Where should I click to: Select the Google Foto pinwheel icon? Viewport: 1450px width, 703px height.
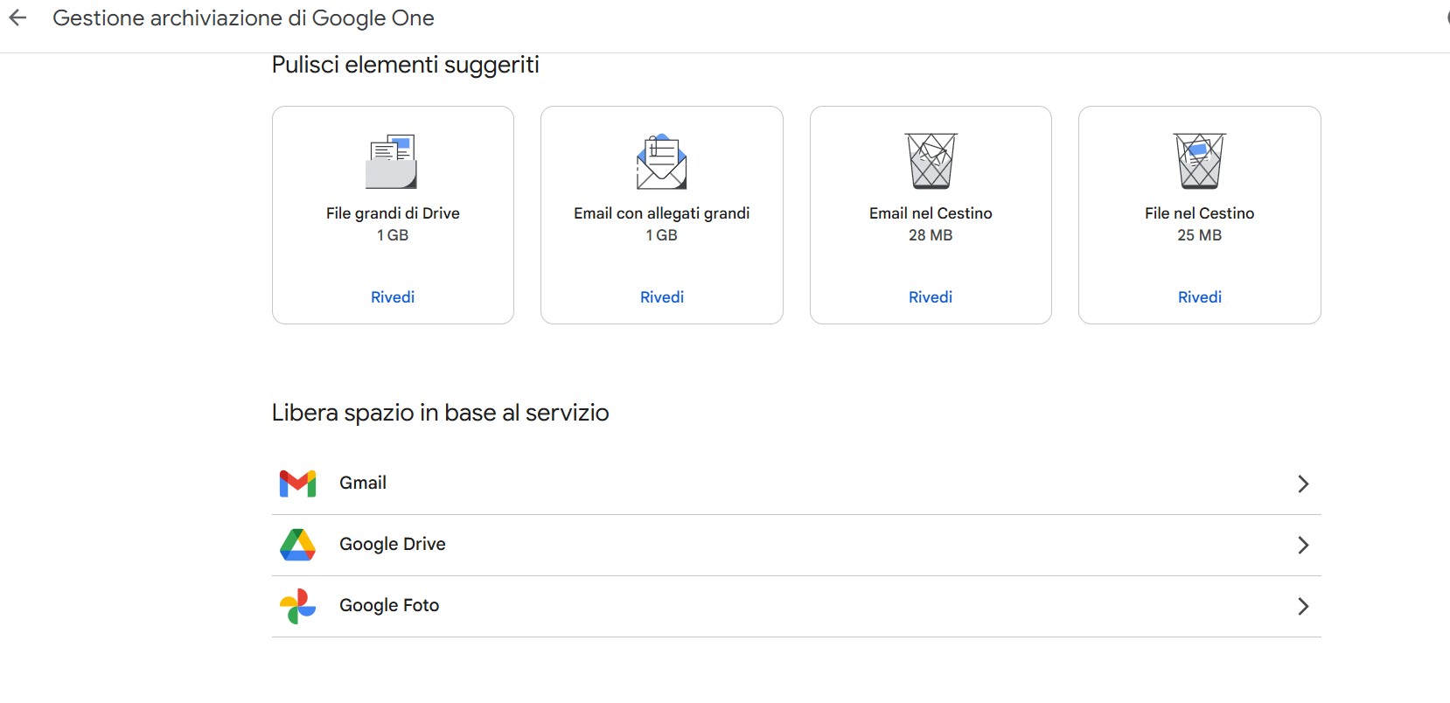pyautogui.click(x=296, y=605)
